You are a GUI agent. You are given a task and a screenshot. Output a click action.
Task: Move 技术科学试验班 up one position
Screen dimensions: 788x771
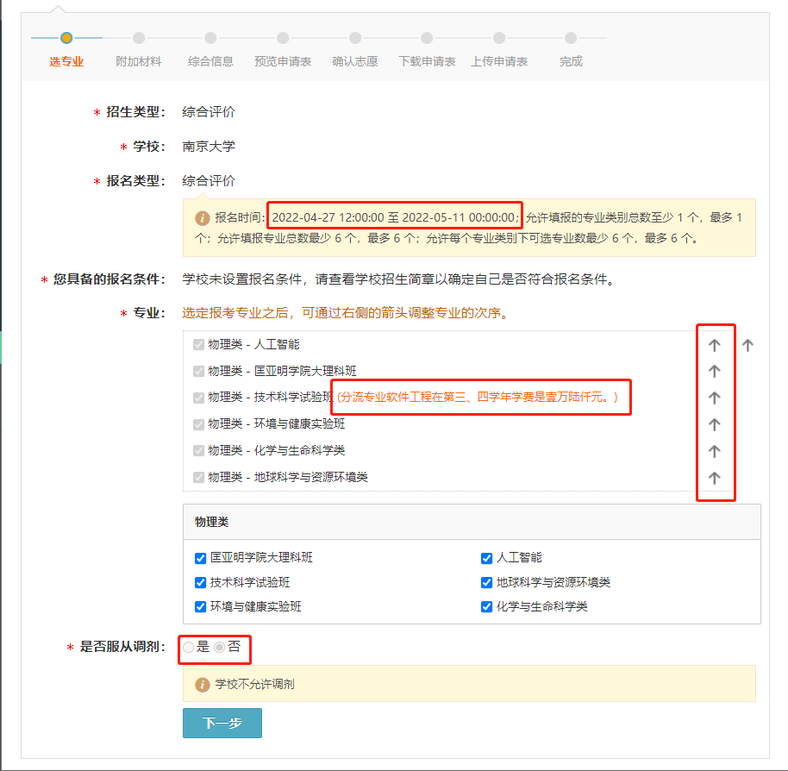tap(714, 398)
